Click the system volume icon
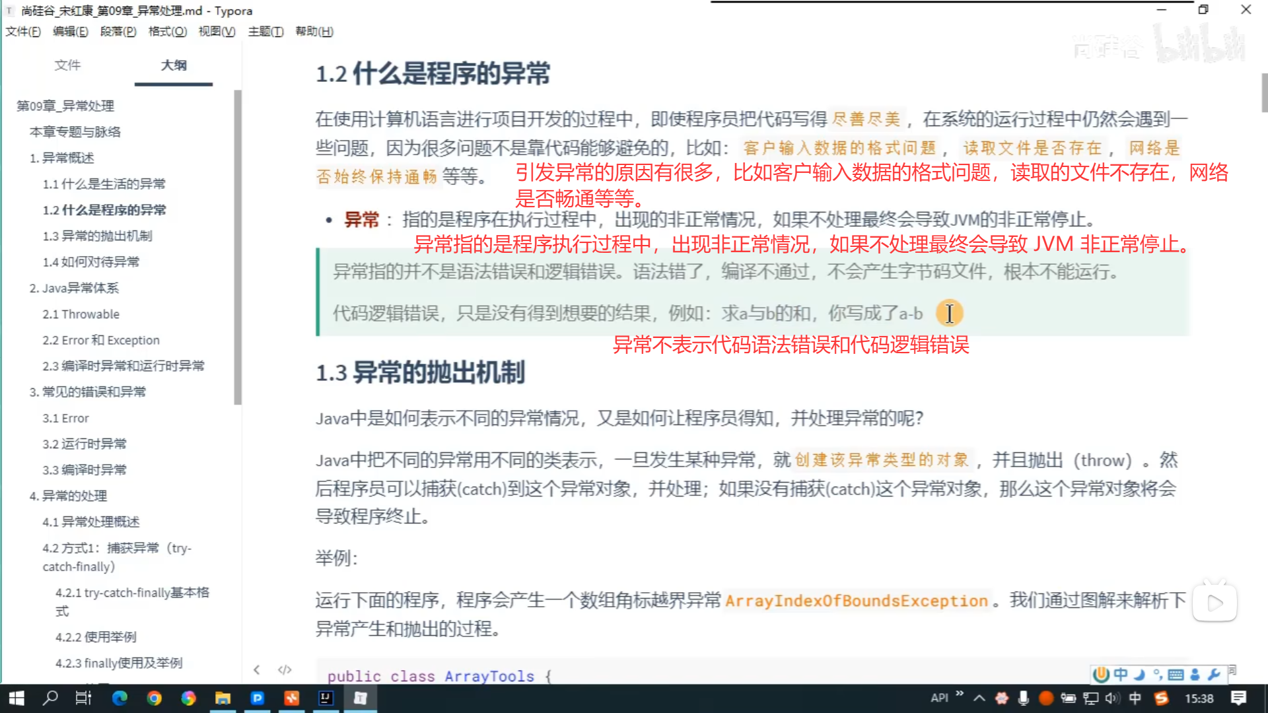The image size is (1268, 713). click(x=1112, y=698)
